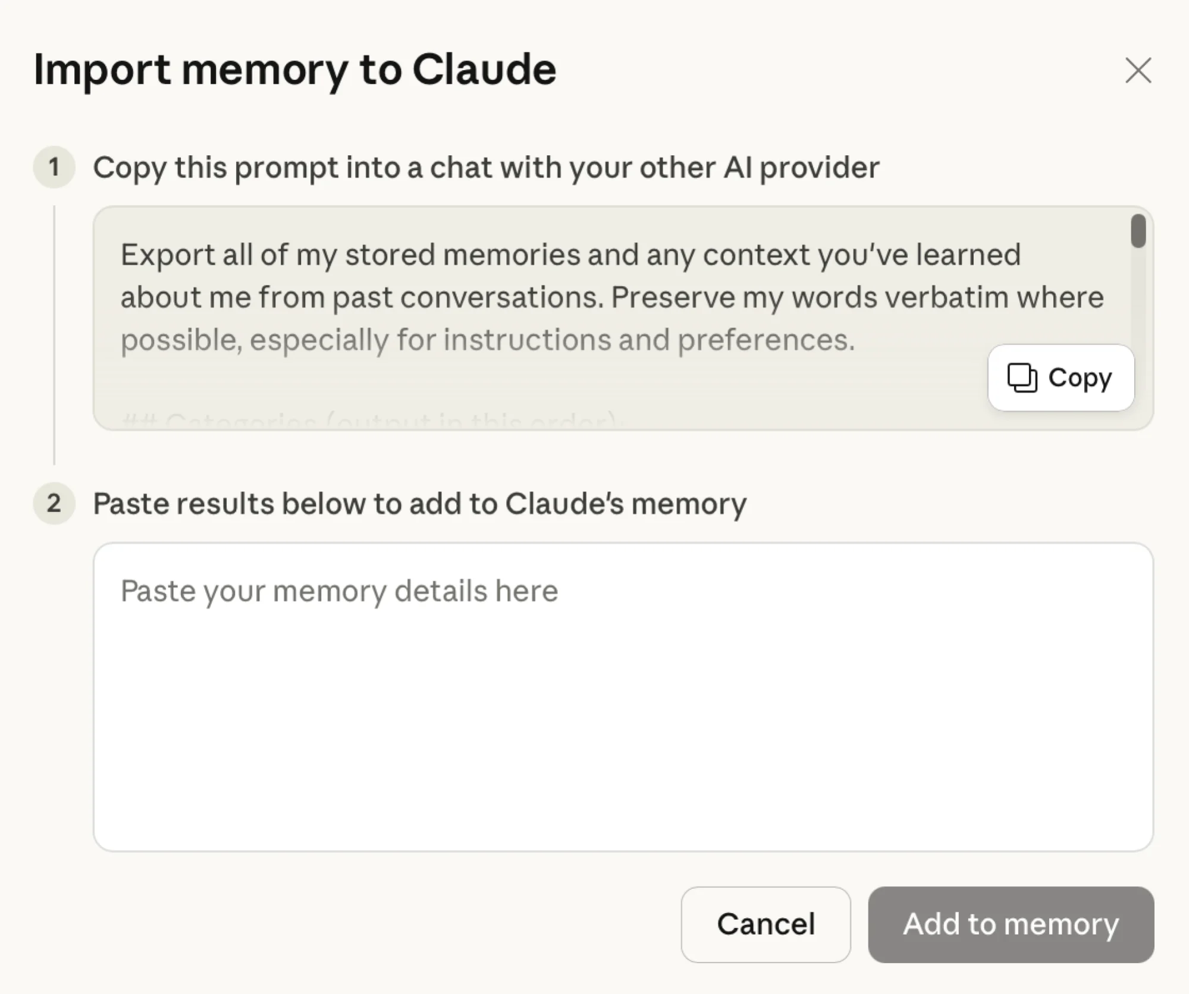Select the circled 2 beside the paste instructions
This screenshot has height=994, width=1189.
(x=54, y=504)
